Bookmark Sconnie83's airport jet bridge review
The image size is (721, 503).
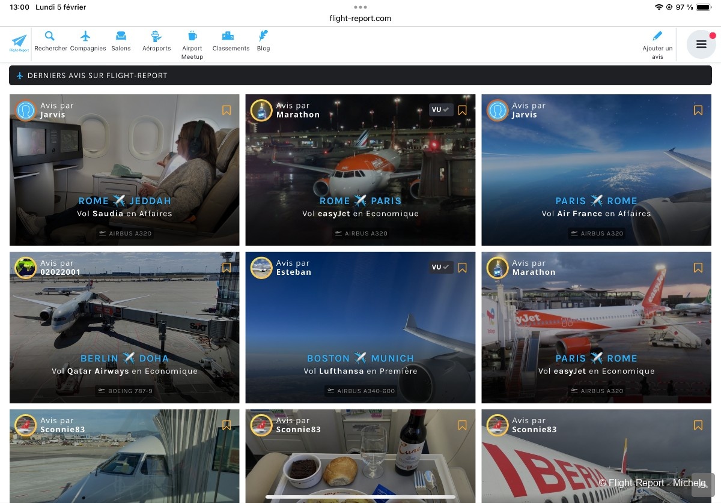pyautogui.click(x=227, y=425)
